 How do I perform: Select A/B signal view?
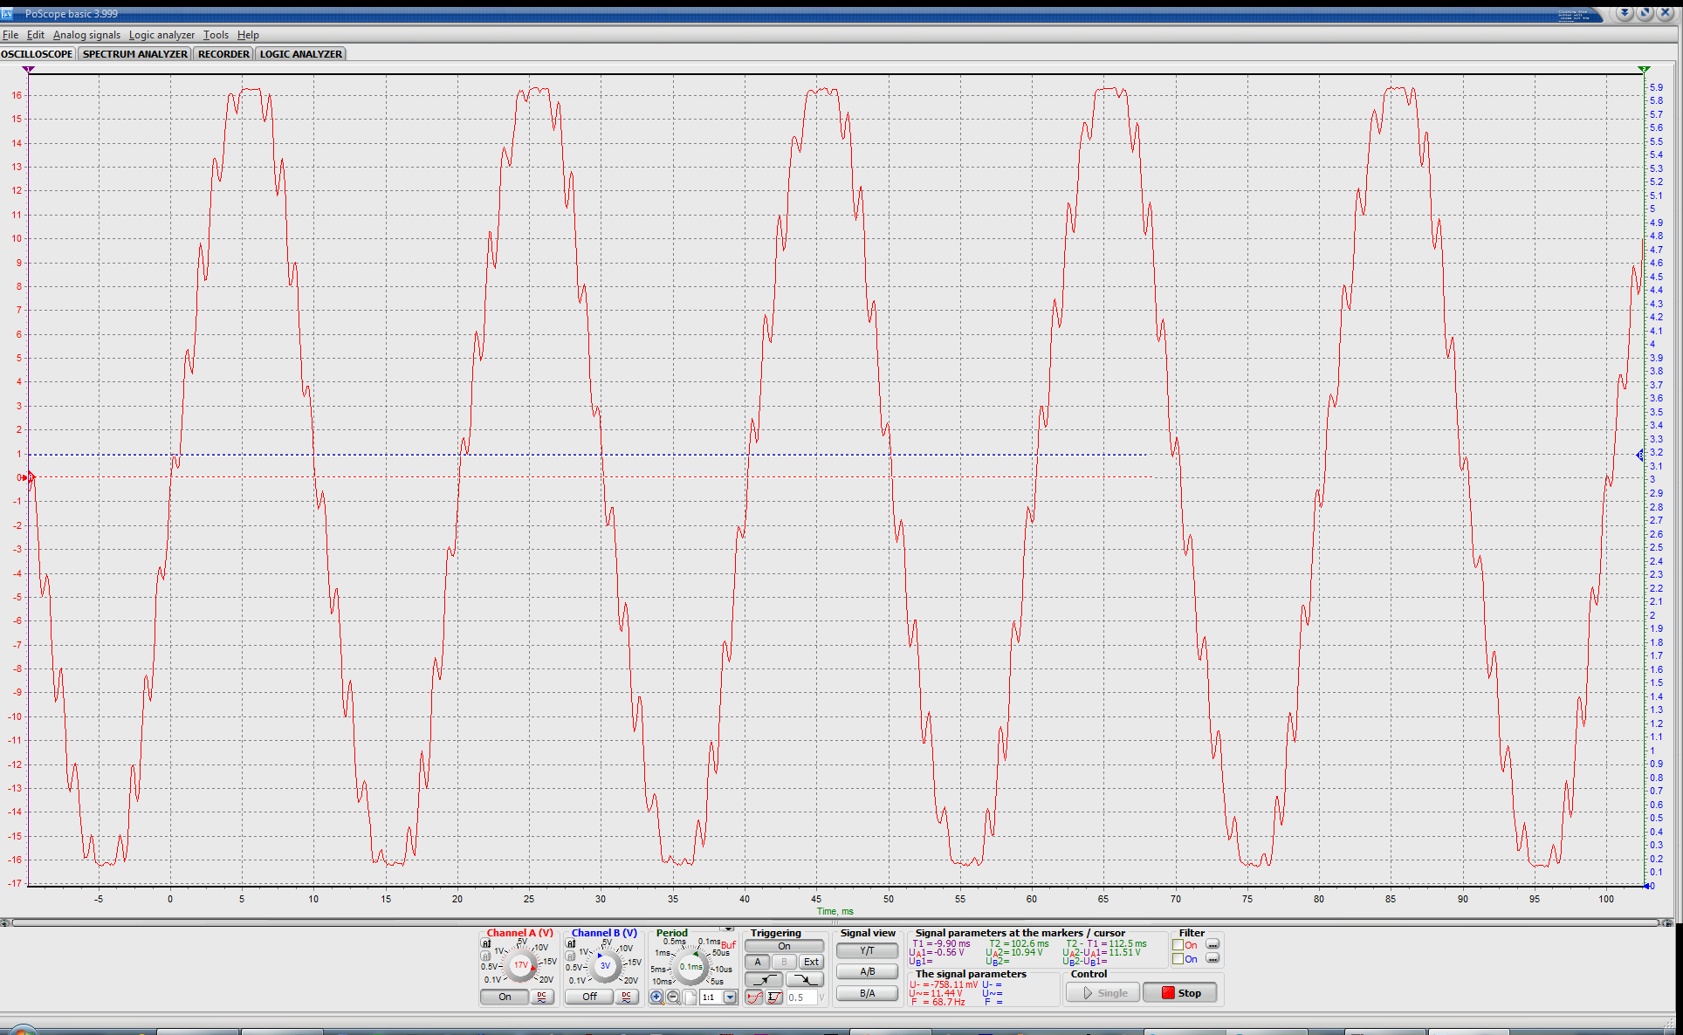click(867, 971)
